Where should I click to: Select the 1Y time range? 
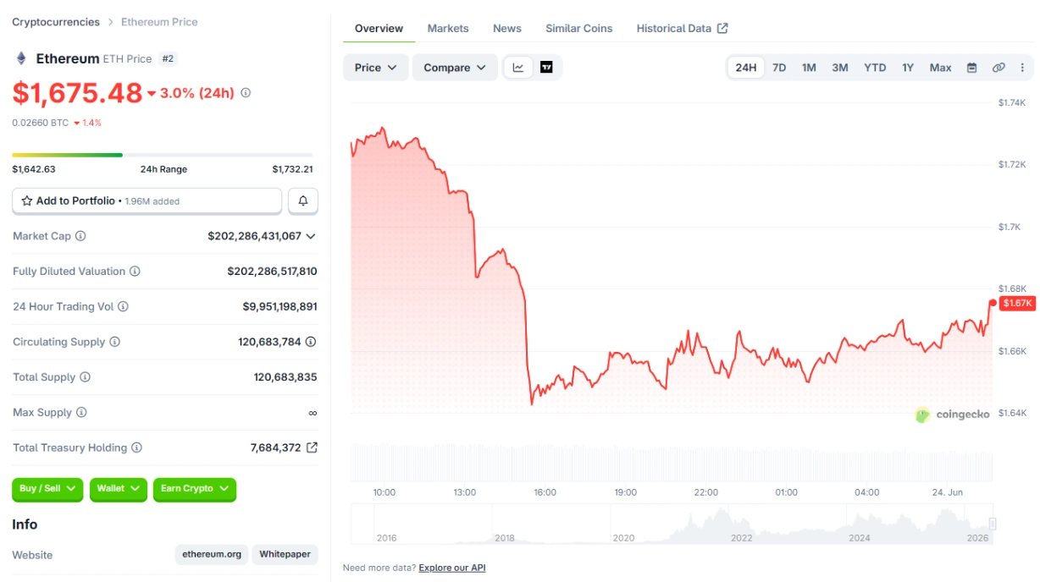pos(908,68)
